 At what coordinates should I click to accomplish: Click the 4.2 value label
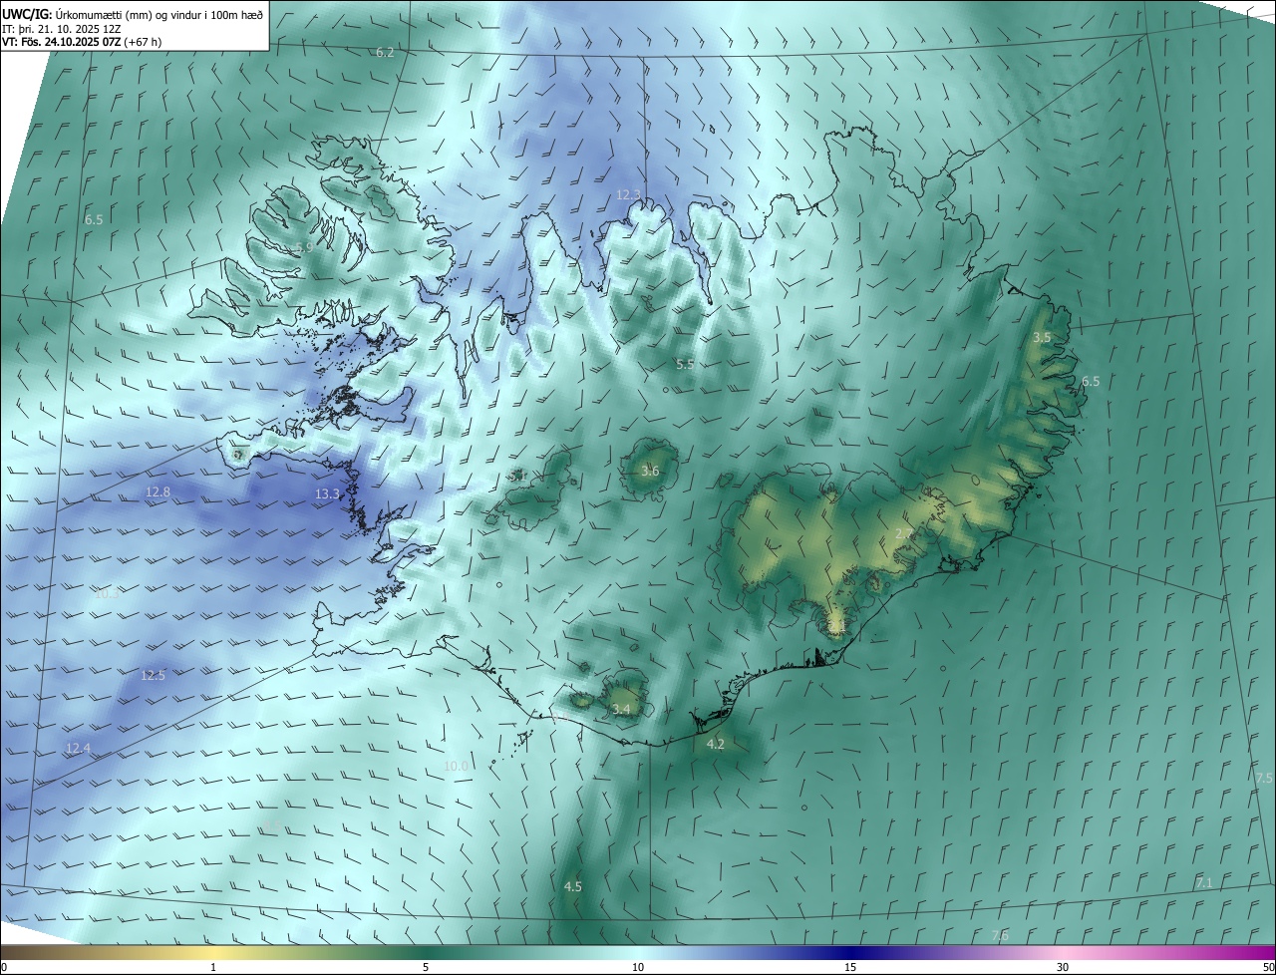tap(715, 744)
